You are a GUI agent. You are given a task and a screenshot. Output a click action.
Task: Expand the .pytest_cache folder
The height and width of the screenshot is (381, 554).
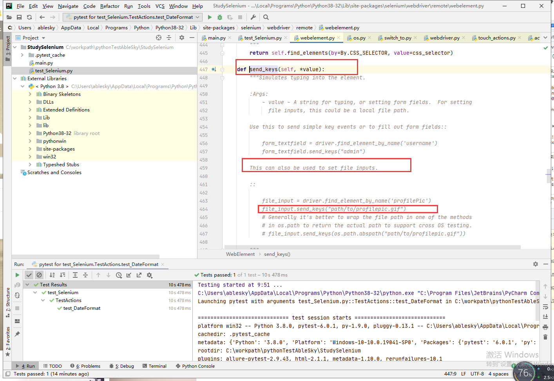[22, 55]
